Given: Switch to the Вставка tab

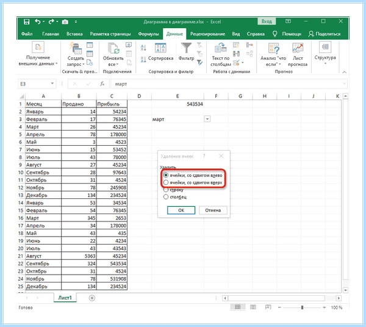Looking at the screenshot, I should [x=74, y=34].
